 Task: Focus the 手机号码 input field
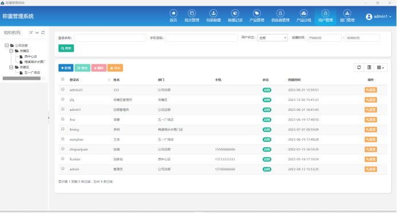tap(201, 38)
